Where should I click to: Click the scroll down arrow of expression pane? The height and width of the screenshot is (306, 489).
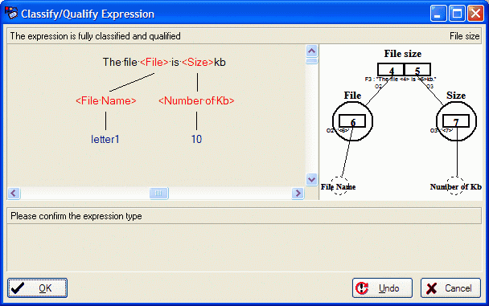(311, 179)
